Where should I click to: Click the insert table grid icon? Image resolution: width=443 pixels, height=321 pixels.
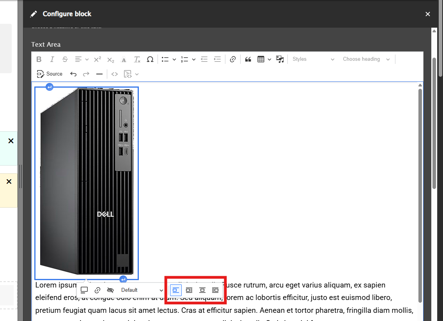click(x=261, y=59)
